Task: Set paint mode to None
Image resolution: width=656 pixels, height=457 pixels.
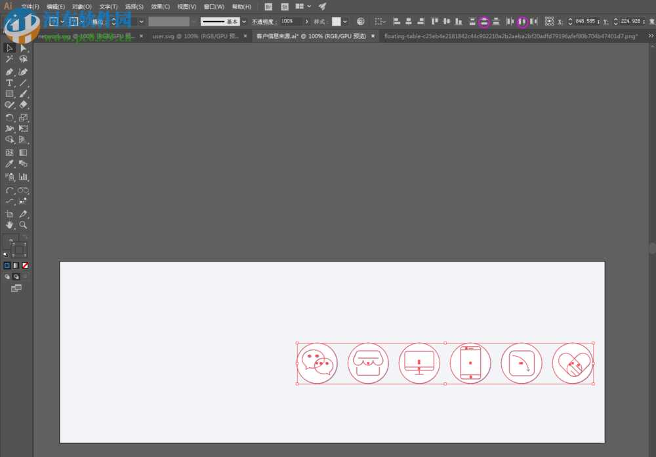Action: pyautogui.click(x=25, y=266)
